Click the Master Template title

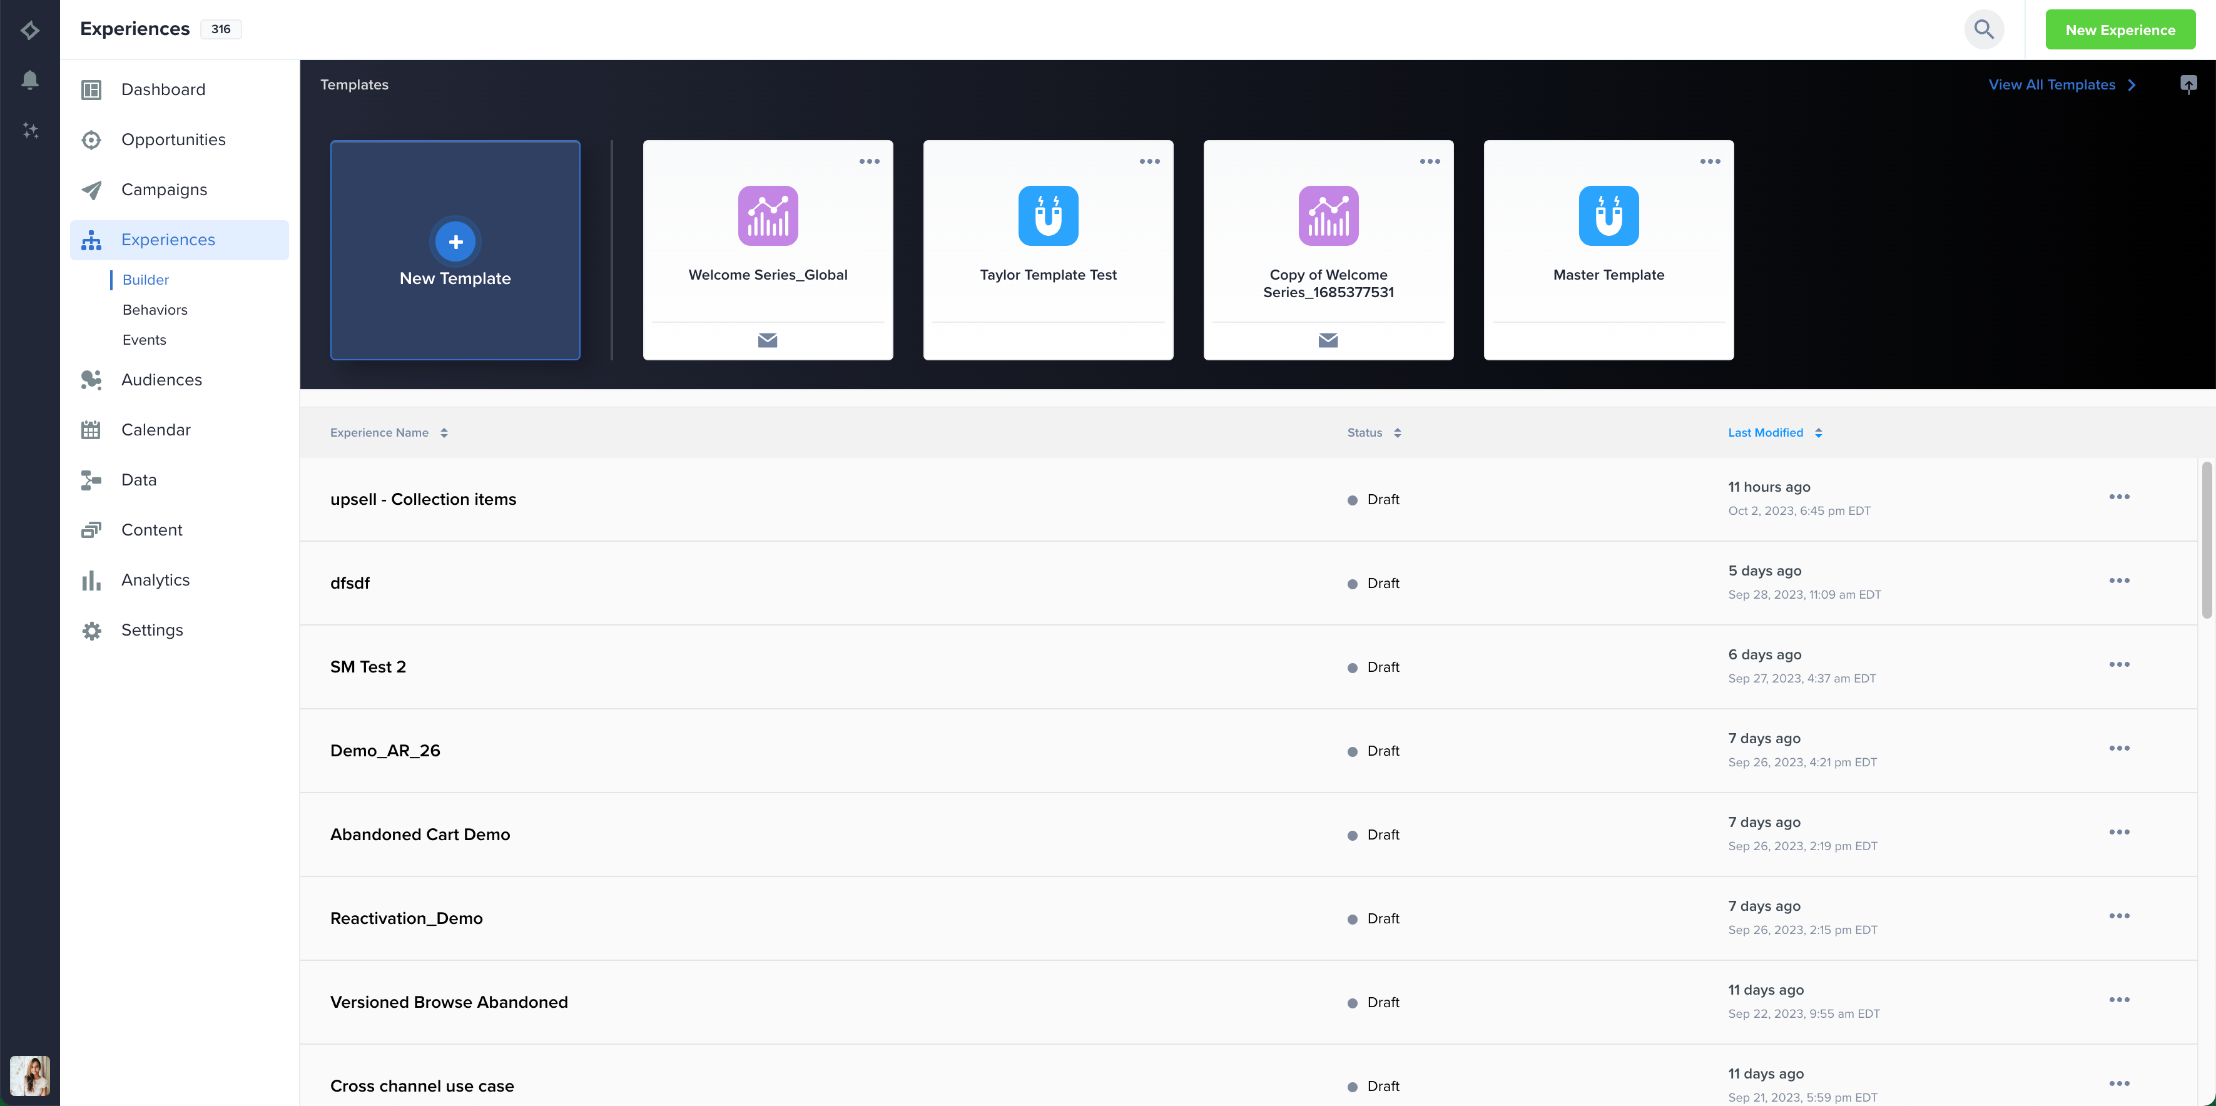coord(1609,275)
